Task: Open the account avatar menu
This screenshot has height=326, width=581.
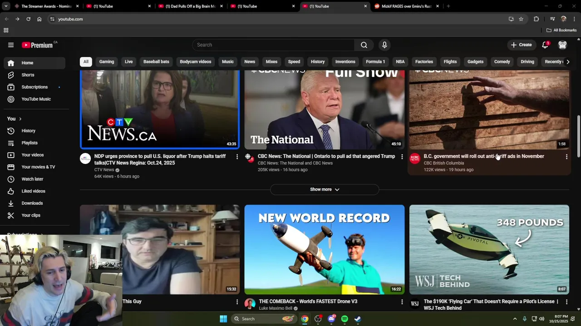Action: click(x=562, y=45)
